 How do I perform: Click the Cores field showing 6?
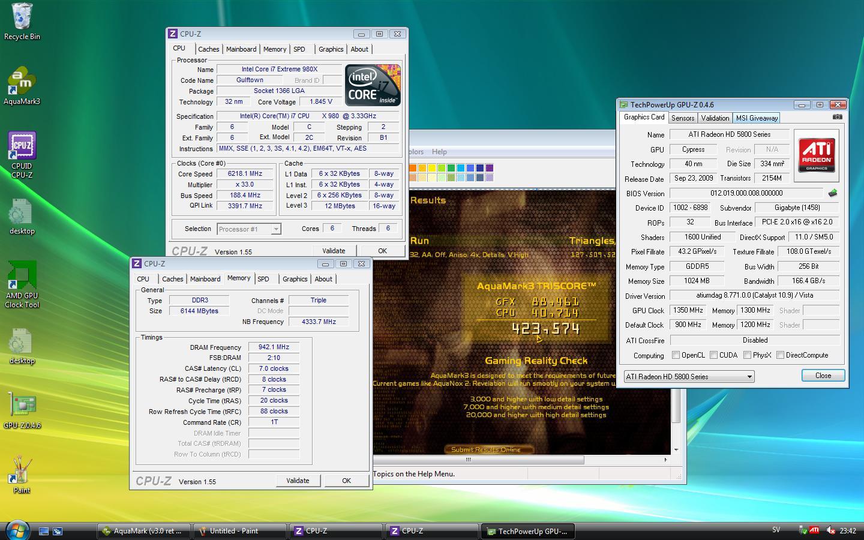[x=332, y=228]
